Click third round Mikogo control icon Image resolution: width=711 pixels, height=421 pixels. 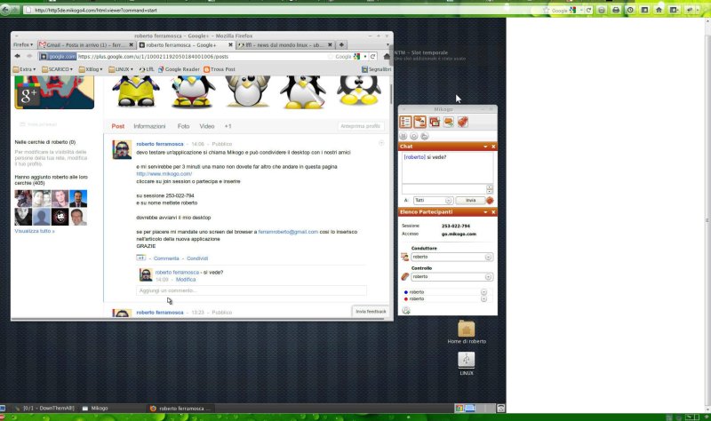click(x=424, y=136)
